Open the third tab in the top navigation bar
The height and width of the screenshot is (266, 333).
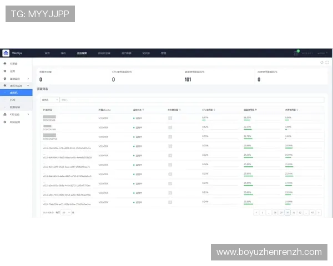pyautogui.click(x=82, y=53)
